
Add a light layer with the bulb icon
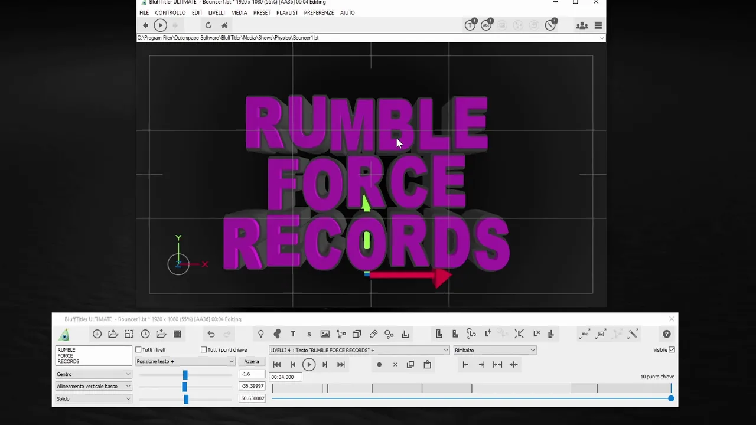(261, 334)
